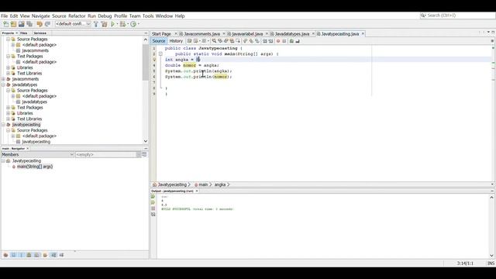
Task: Open the Tools menu
Action: [x=148, y=15]
